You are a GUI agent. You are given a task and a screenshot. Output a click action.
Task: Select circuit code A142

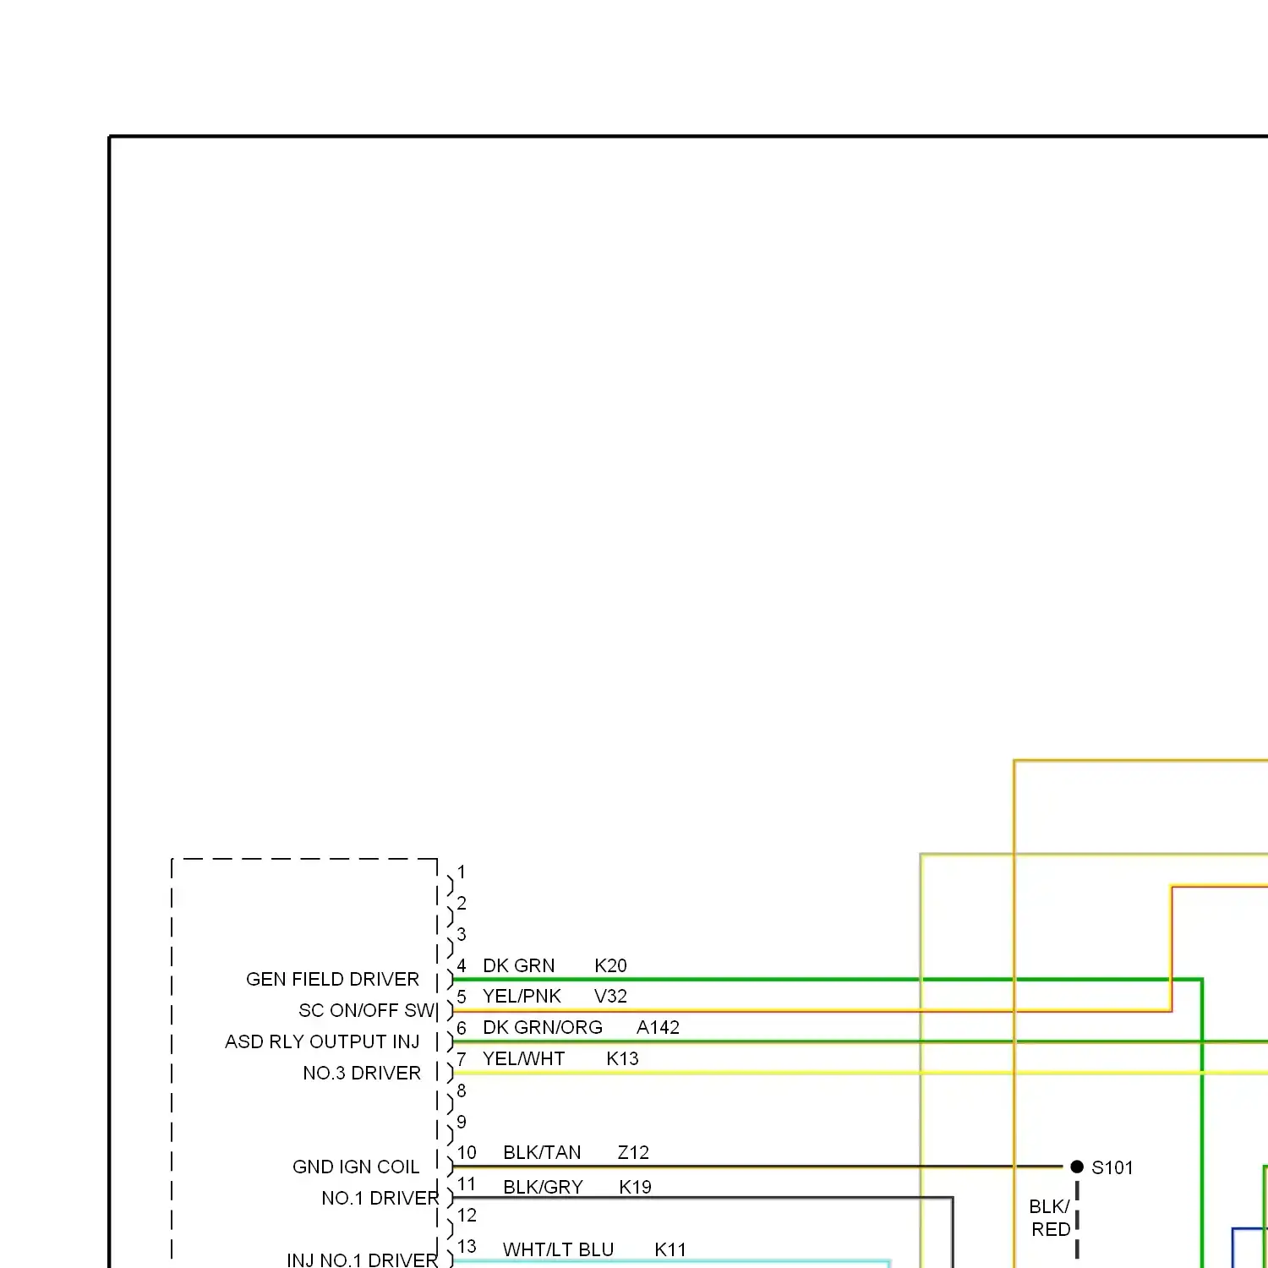point(658,1027)
